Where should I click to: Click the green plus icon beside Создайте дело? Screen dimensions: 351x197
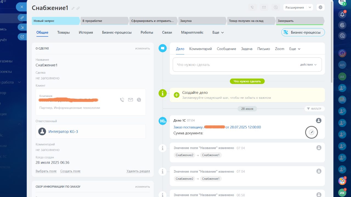[x=177, y=95]
